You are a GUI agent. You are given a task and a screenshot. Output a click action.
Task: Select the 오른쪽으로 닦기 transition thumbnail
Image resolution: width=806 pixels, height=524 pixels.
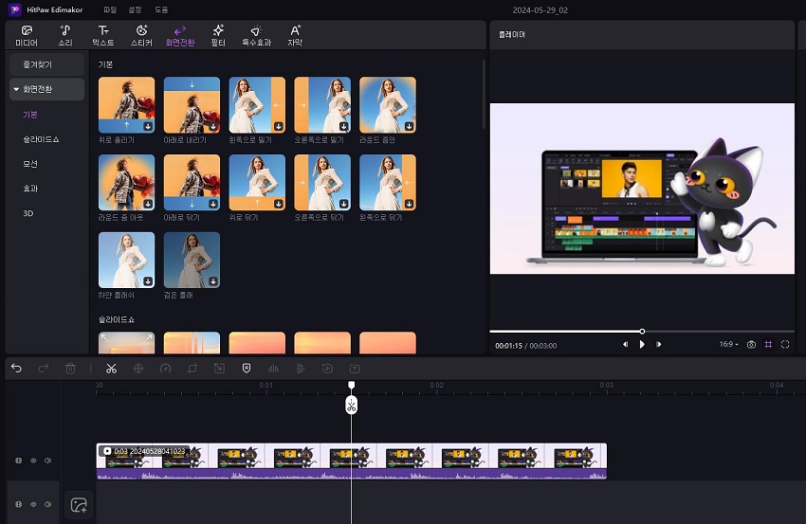322,182
